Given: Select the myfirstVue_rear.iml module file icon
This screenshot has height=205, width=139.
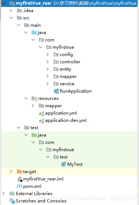Looking at the screenshot, I should point(20,179).
